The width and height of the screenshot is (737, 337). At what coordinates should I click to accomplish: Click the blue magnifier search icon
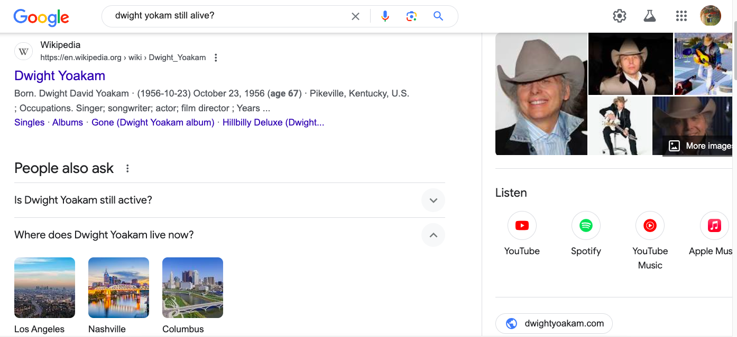(x=438, y=16)
